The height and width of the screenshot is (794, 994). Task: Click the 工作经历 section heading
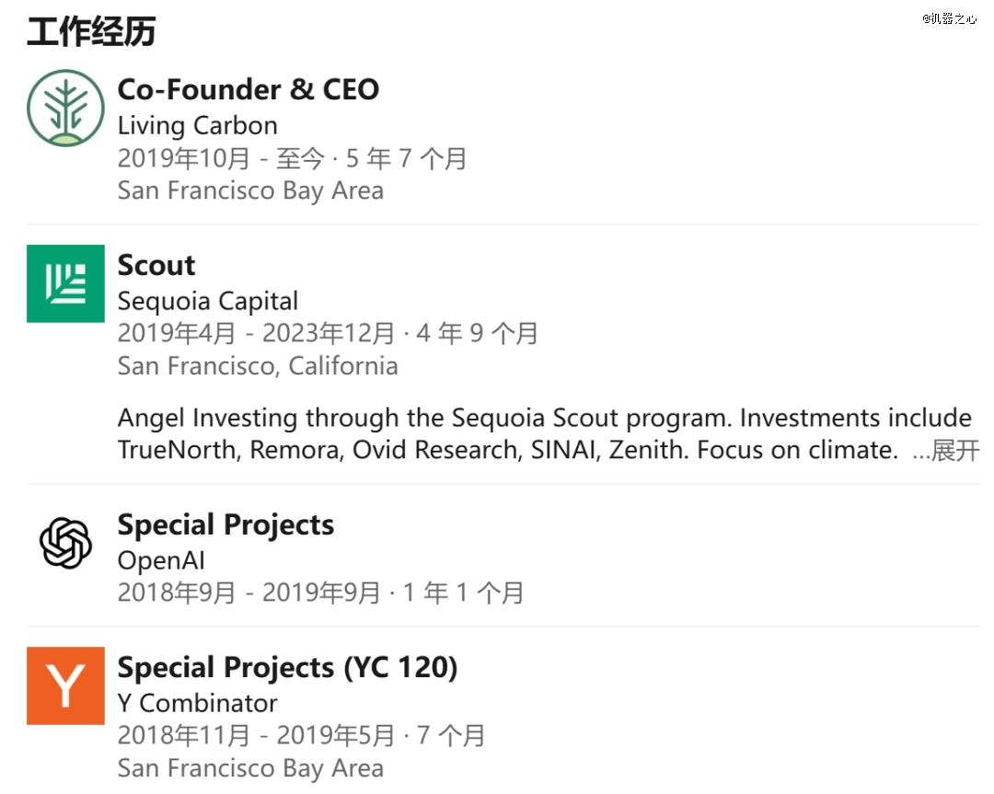91,31
